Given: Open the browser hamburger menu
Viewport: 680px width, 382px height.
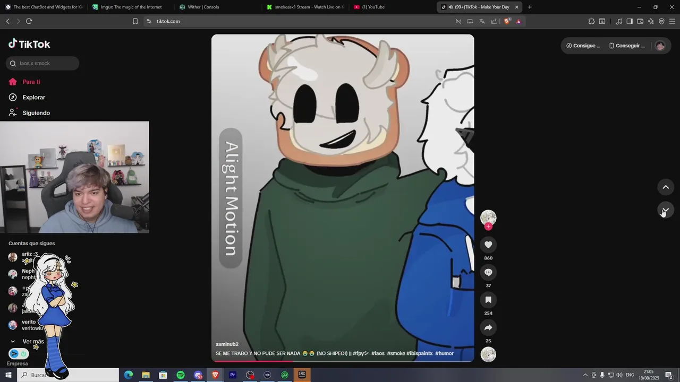Looking at the screenshot, I should 672,21.
